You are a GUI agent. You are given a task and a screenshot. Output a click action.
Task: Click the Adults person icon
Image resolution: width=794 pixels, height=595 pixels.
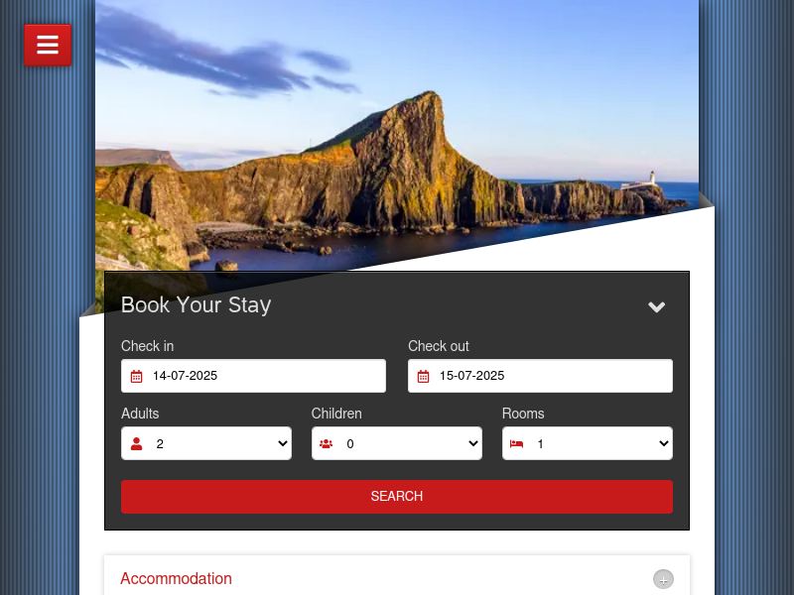(x=136, y=443)
